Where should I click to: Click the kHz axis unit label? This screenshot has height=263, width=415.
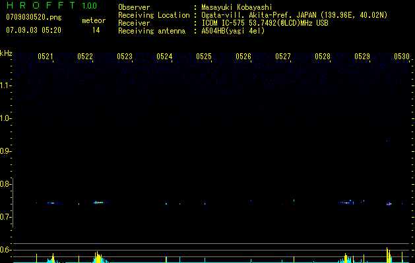(6, 53)
